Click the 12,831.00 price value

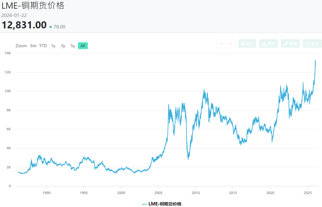(x=24, y=25)
